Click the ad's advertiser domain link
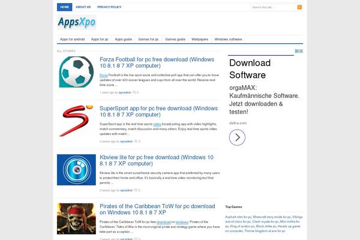This screenshot has width=360, height=240. click(238, 123)
